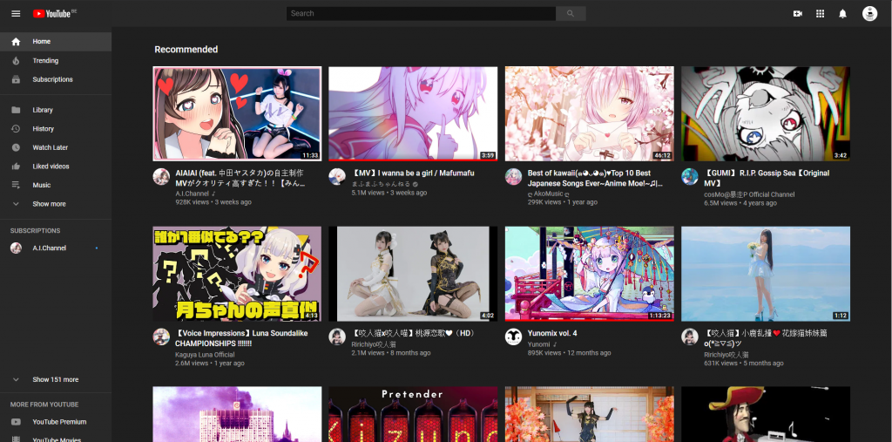Open Best of kawaii Top 10 title link

(x=595, y=178)
